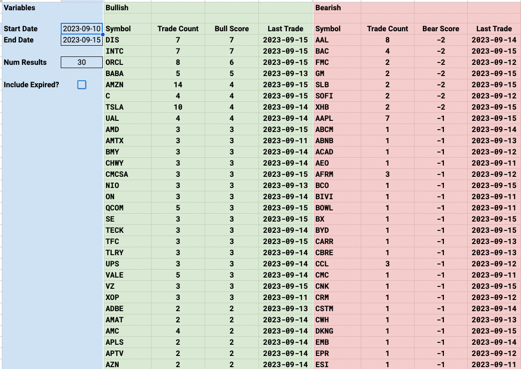Select the UAL symbol cell

point(127,118)
